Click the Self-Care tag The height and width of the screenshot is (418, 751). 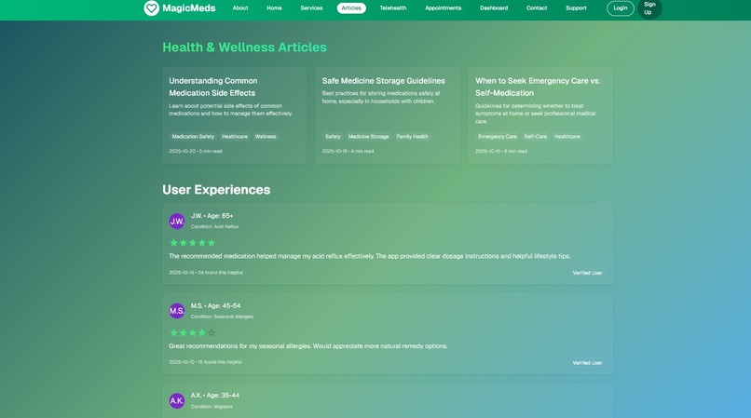click(535, 137)
